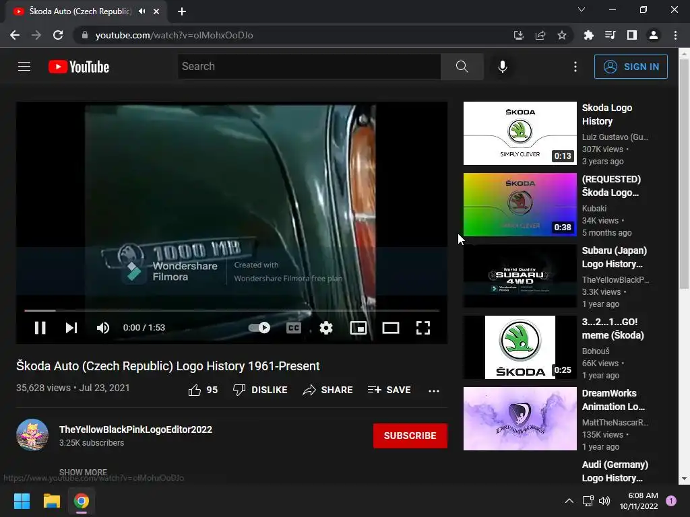Image resolution: width=690 pixels, height=517 pixels.
Task: Open the notification badge in the taskbar
Action: click(671, 501)
